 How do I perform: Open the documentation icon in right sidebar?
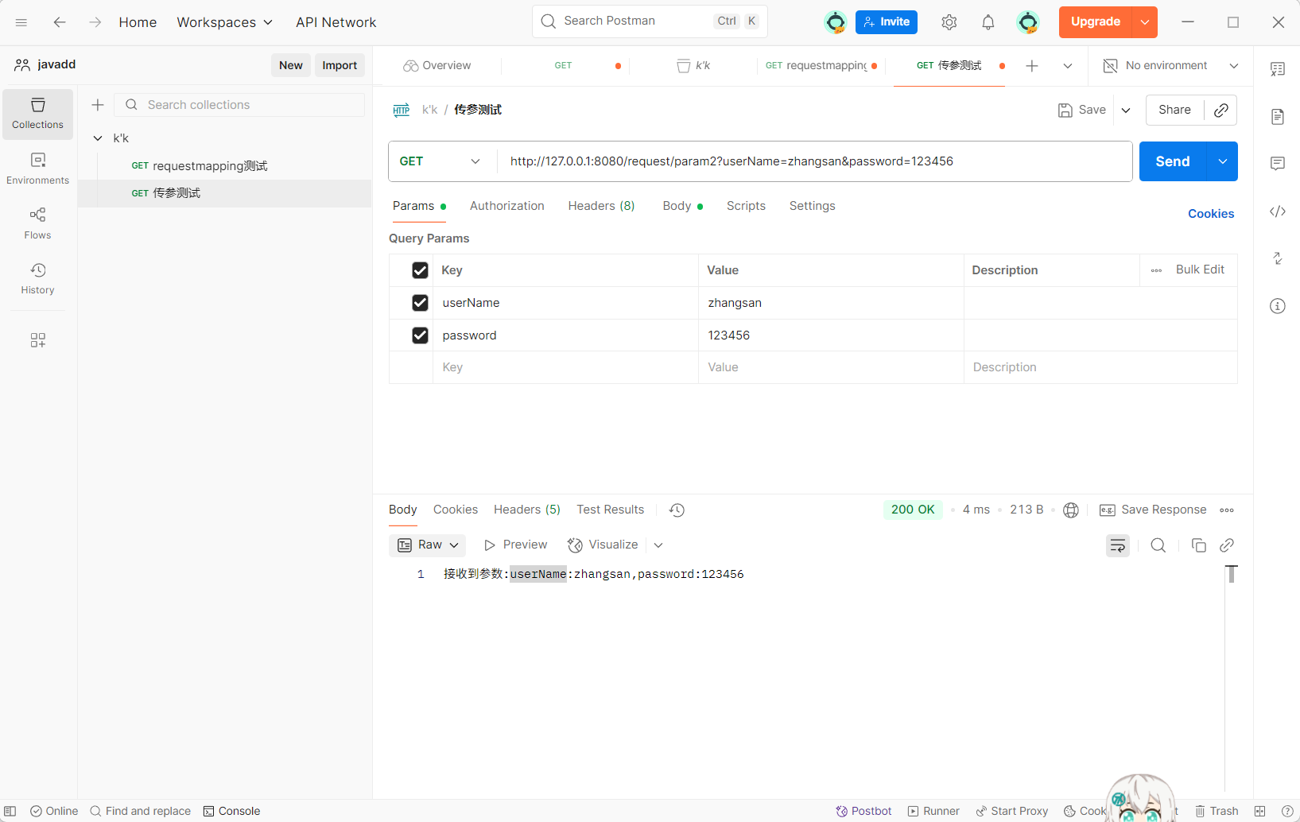coord(1278,117)
